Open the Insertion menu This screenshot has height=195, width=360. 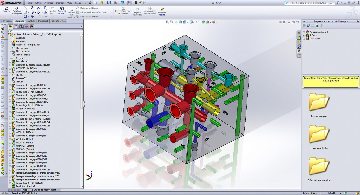[60, 3]
